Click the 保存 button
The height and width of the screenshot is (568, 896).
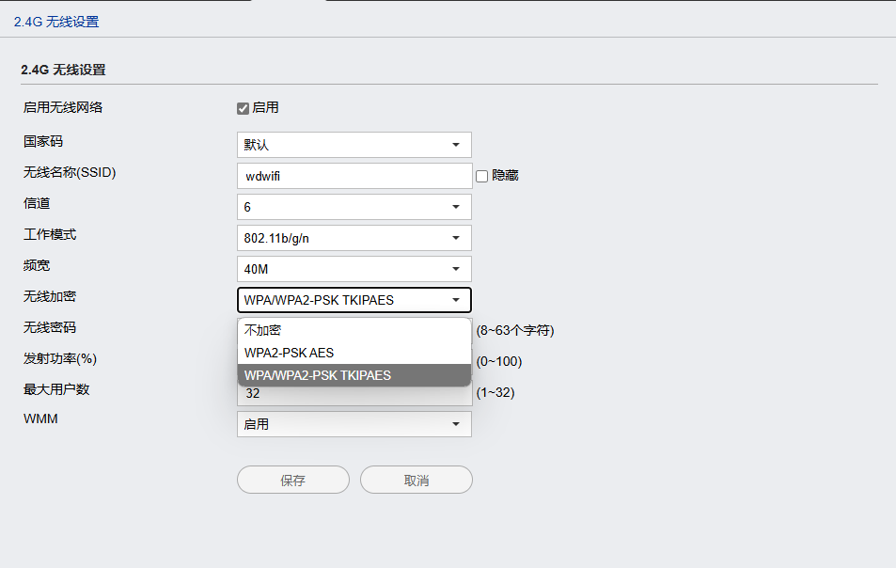click(x=293, y=480)
